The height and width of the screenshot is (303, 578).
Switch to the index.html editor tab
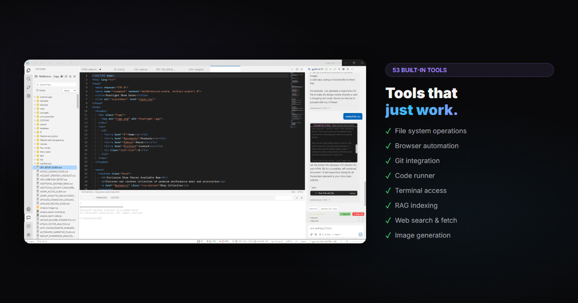(x=91, y=69)
